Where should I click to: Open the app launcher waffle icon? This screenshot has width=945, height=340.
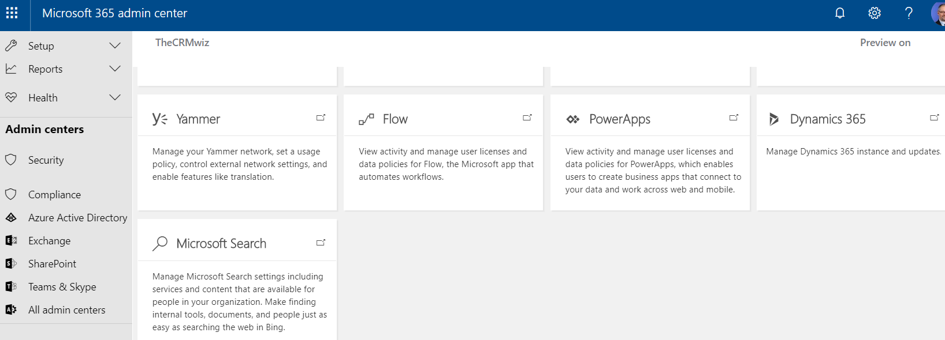click(x=12, y=13)
